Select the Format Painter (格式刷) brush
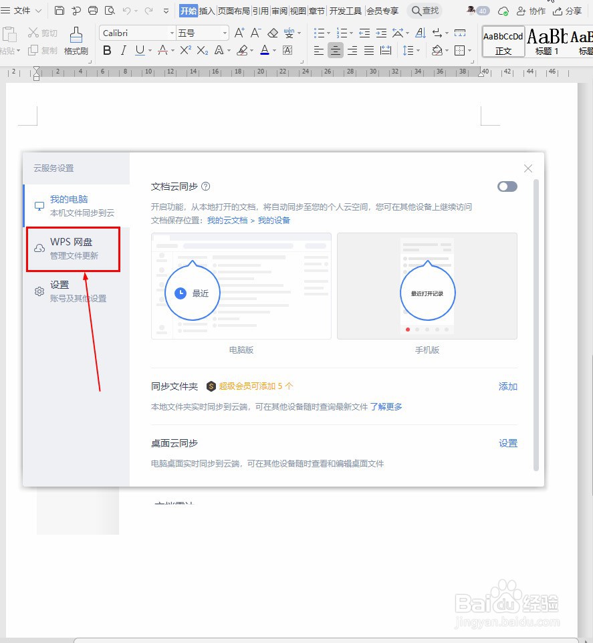 (76, 41)
